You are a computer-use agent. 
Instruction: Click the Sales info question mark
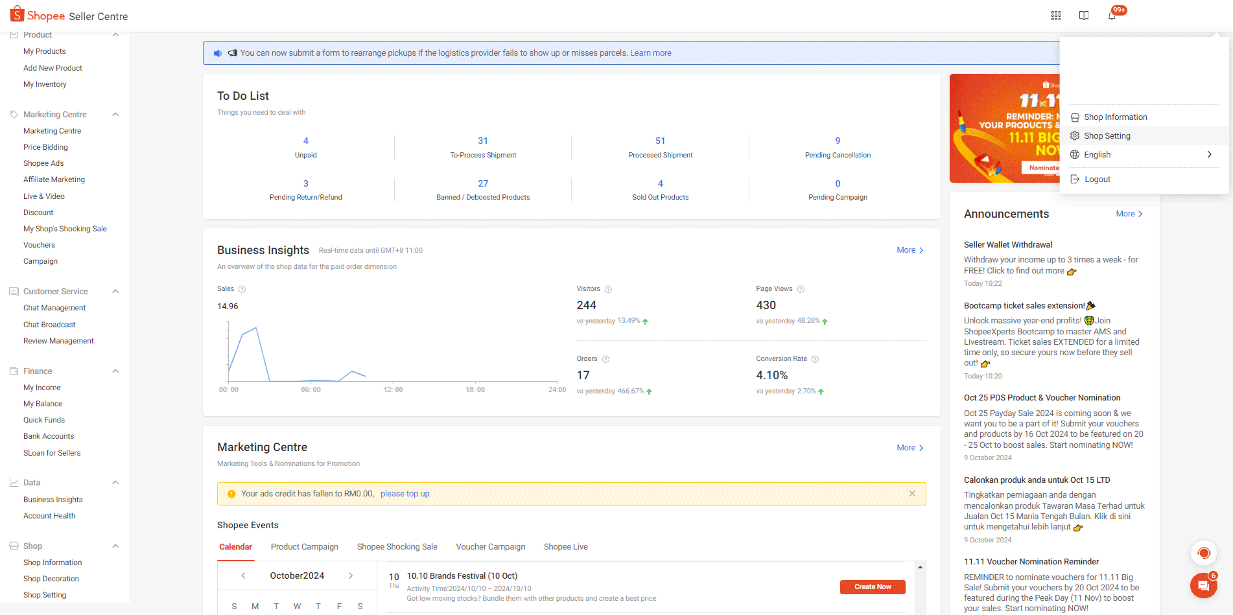(x=242, y=289)
